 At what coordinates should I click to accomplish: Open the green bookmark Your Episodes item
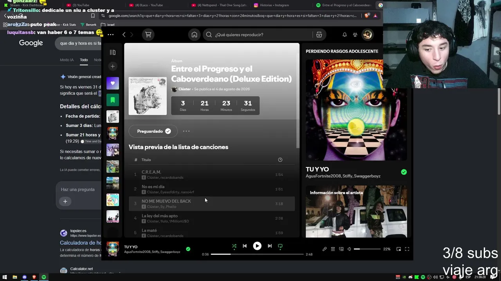(x=113, y=100)
